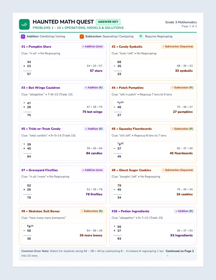Screen dimensions: 216x280
Task: Click the clue text mentioning 7+8=15
Action: tap(47, 94)
